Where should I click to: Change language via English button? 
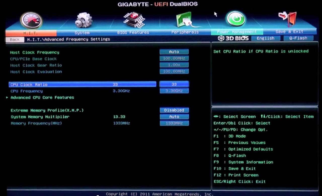[x=265, y=38]
